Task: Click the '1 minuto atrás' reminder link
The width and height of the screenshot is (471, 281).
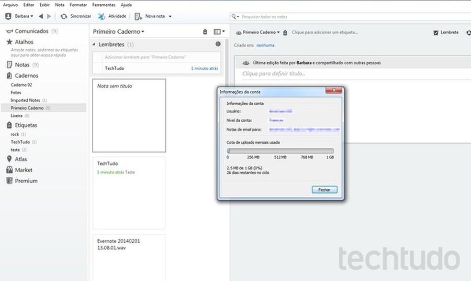Action: 204,68
